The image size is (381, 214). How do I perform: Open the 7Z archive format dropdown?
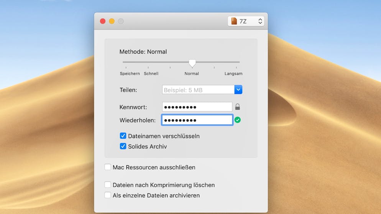246,21
